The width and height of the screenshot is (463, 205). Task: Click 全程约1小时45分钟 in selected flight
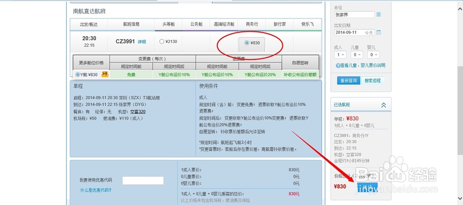click(351, 161)
